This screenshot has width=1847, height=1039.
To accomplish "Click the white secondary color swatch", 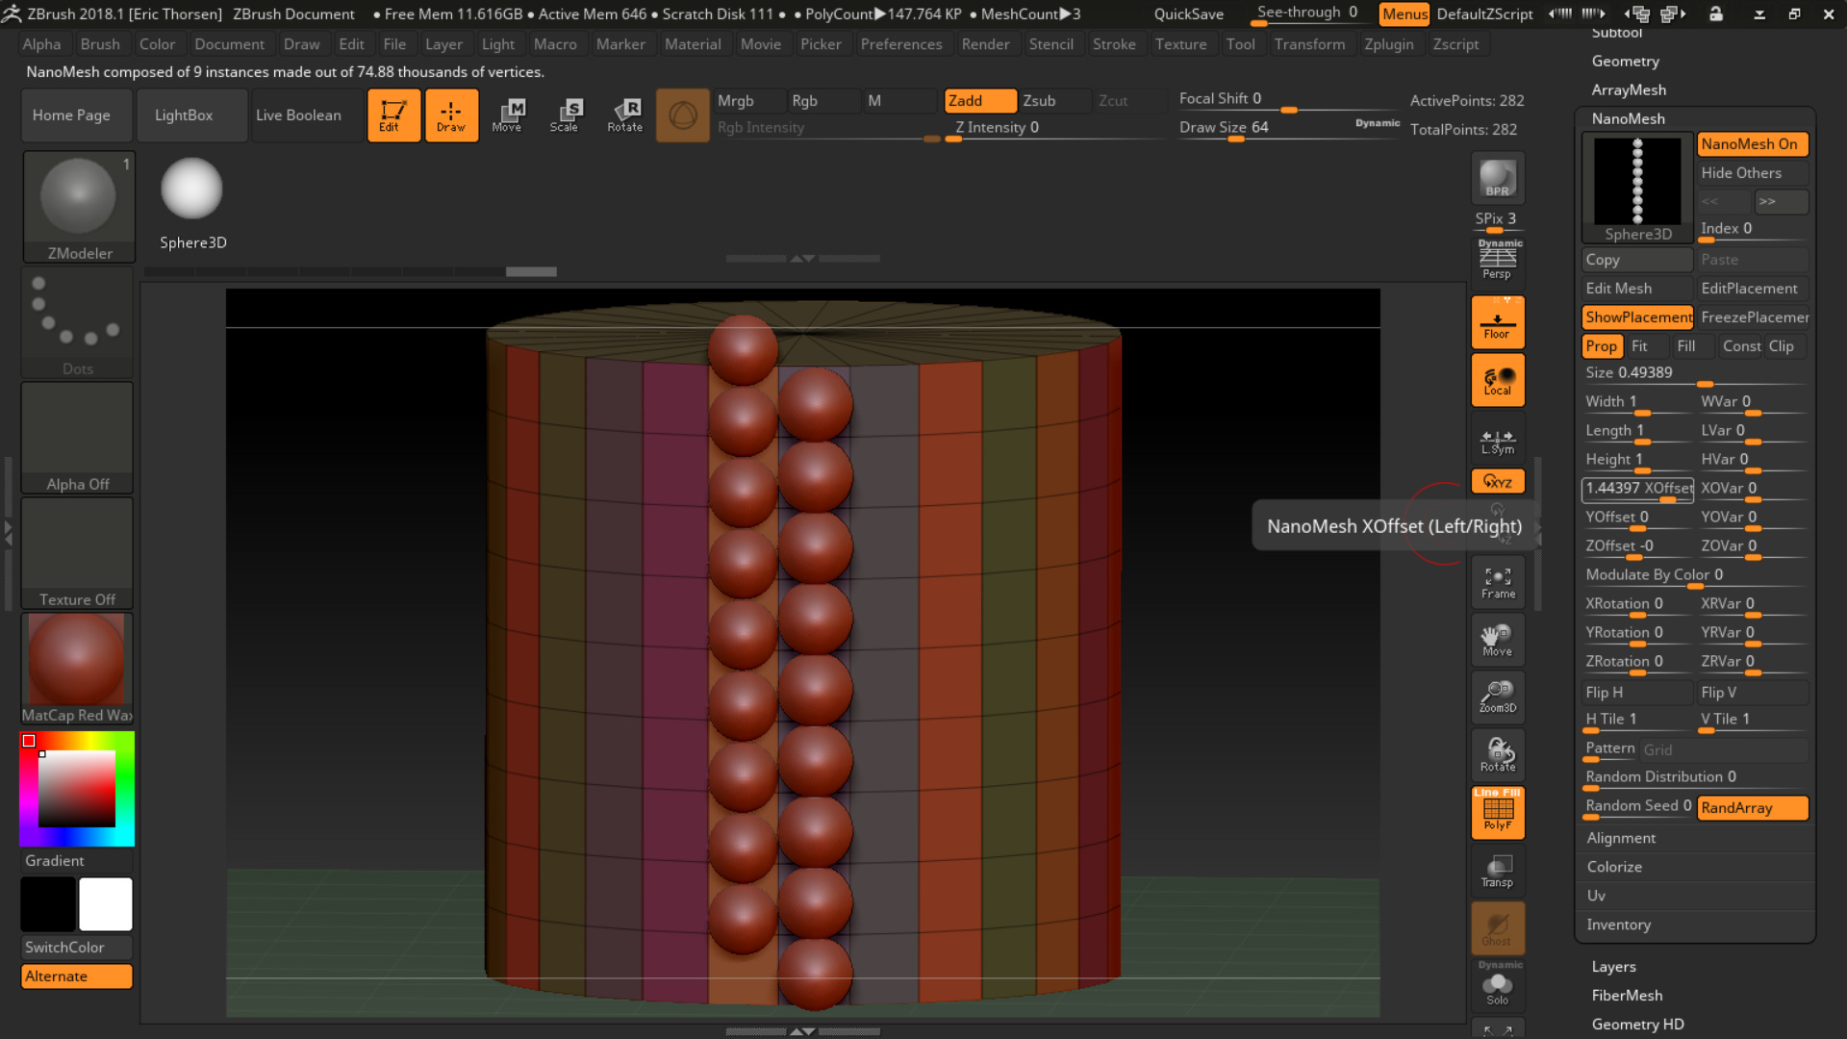I will [106, 904].
